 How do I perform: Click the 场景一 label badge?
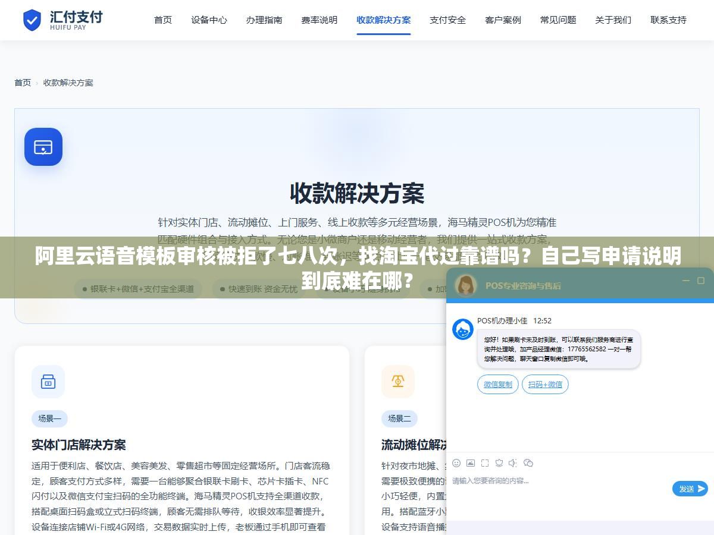(49, 418)
